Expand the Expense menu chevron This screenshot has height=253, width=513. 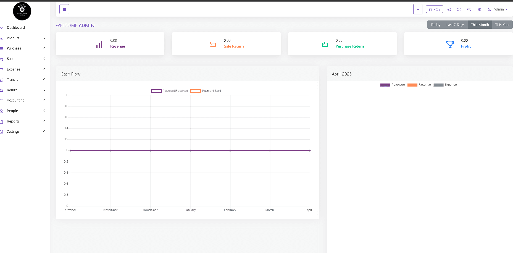[44, 69]
